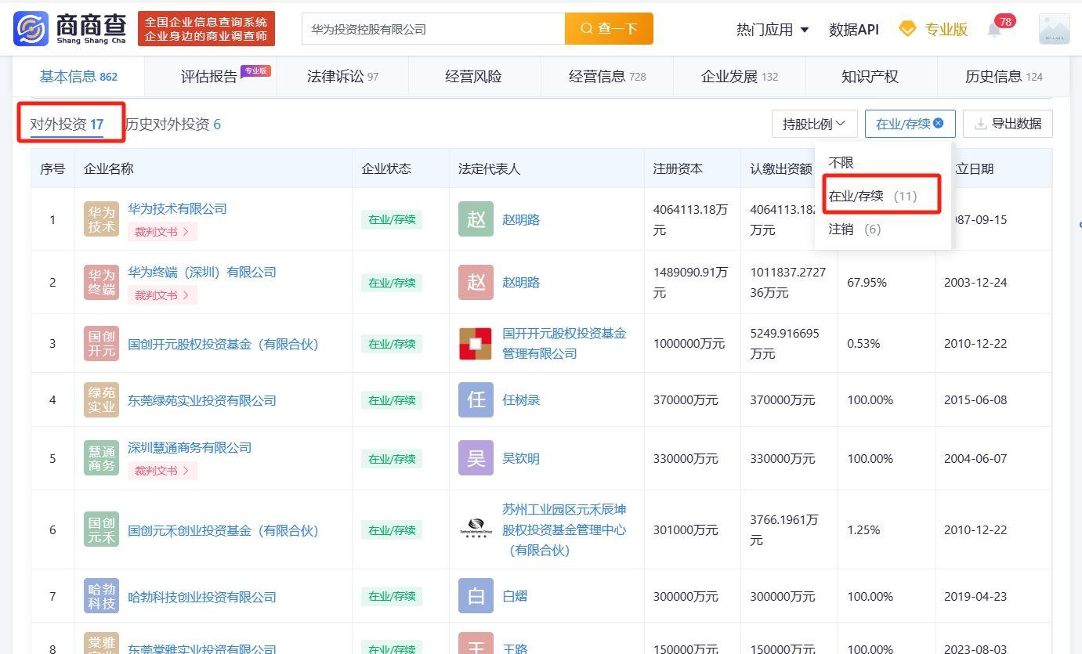Open 国创元禾创业投资基金（有限合伙） link

click(223, 530)
